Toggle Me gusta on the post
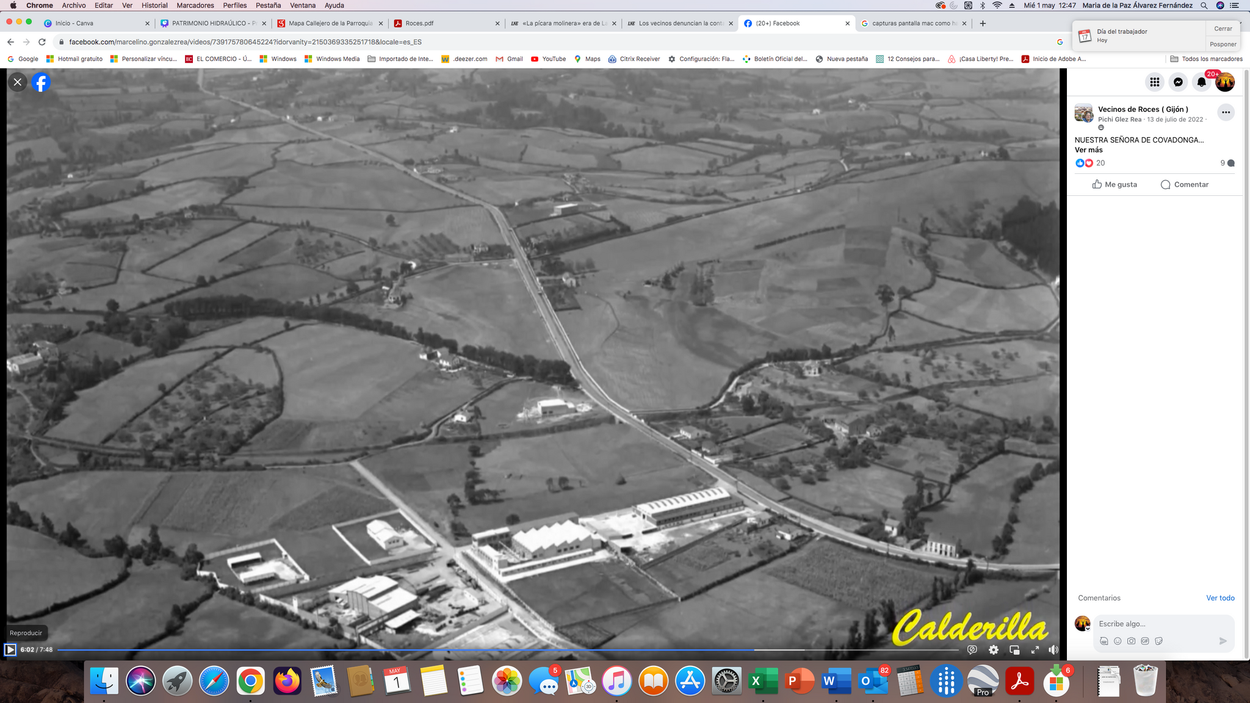The width and height of the screenshot is (1250, 703). point(1115,184)
